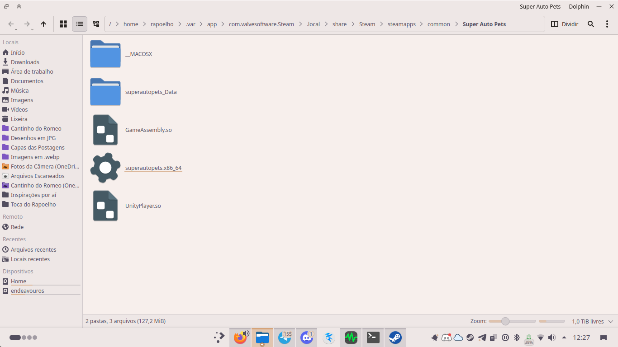The height and width of the screenshot is (347, 618).
Task: Select the superautopets.x86_64 executable
Action: pos(136,168)
